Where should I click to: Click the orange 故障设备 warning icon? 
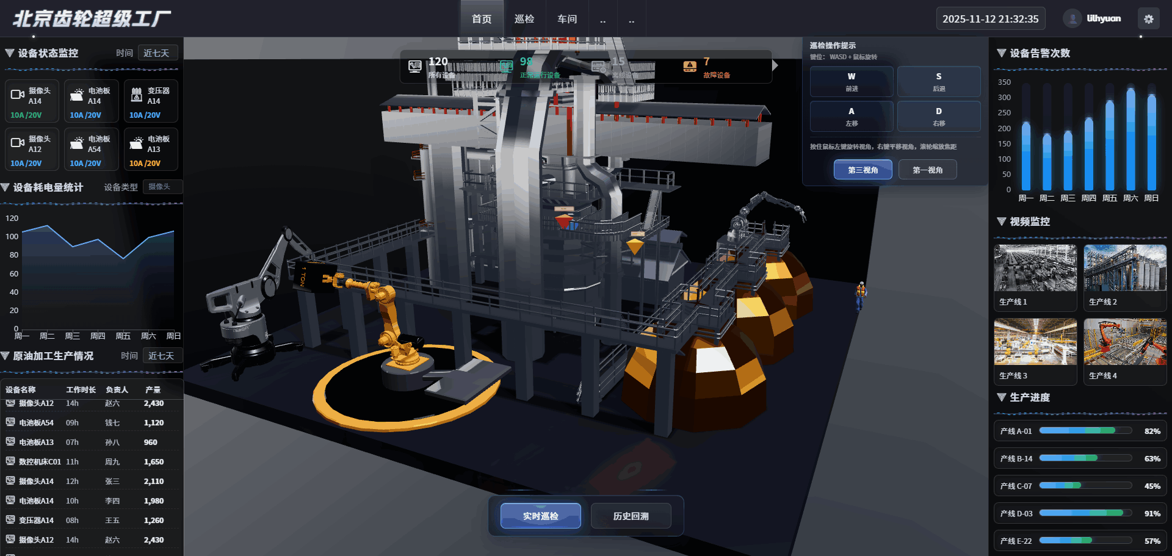[x=690, y=67]
